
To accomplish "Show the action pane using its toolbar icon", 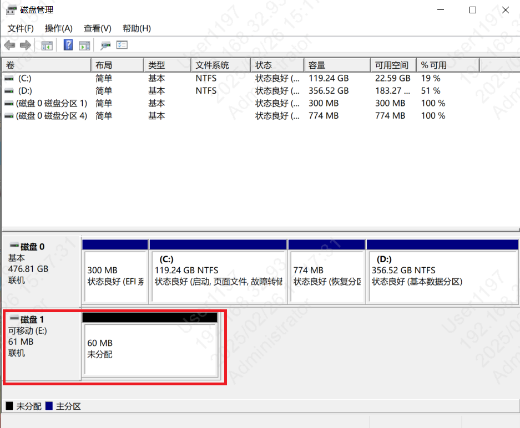I will [x=84, y=45].
